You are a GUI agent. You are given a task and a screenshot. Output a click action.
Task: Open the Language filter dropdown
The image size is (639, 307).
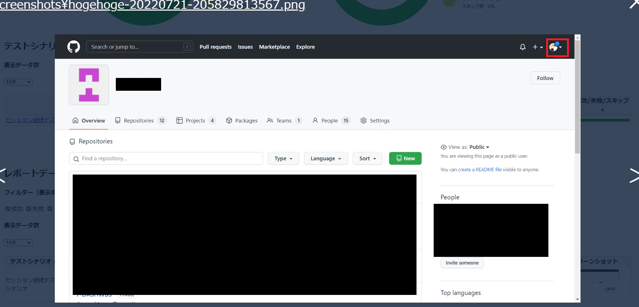tap(326, 158)
